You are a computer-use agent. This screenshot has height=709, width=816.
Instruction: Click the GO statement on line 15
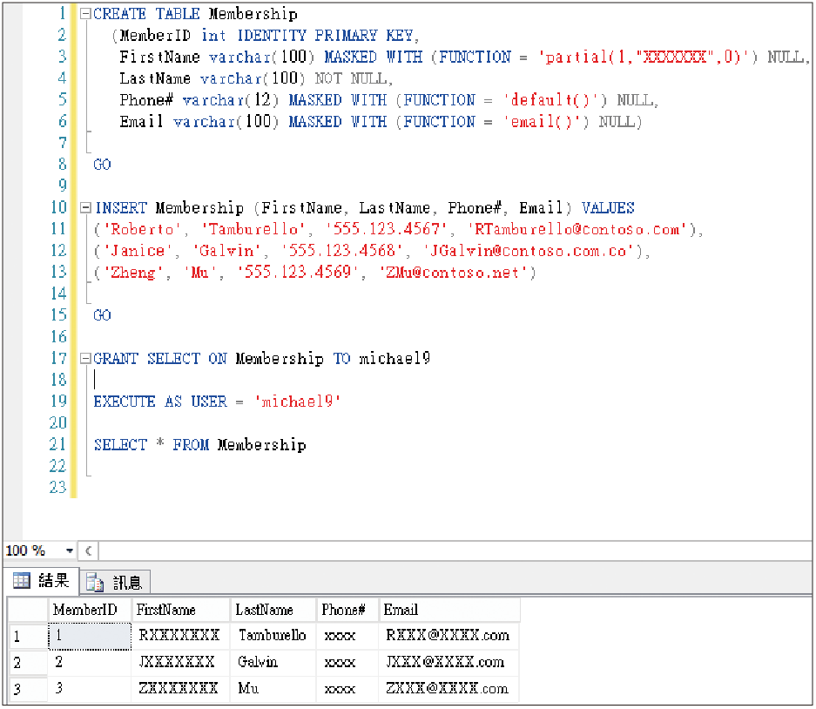pyautogui.click(x=102, y=315)
